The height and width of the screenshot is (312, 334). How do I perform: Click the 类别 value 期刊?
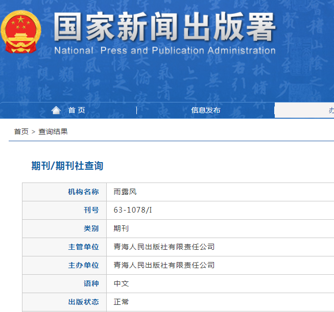click(x=121, y=228)
